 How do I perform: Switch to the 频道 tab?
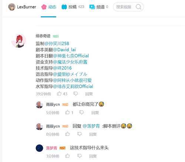pyautogui.click(x=99, y=7)
